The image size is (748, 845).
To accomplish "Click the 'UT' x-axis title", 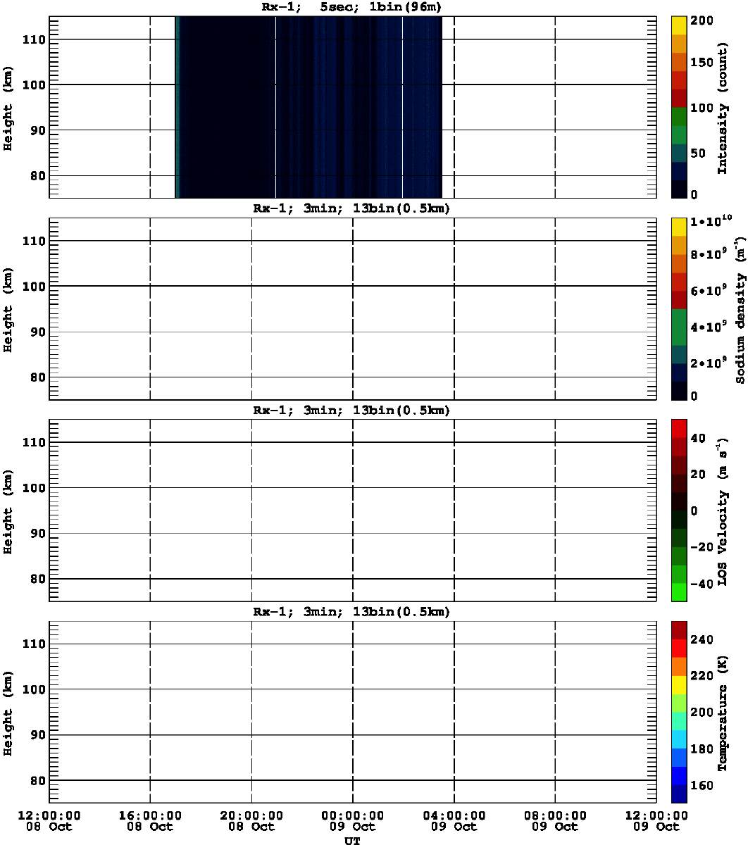I will [x=351, y=840].
